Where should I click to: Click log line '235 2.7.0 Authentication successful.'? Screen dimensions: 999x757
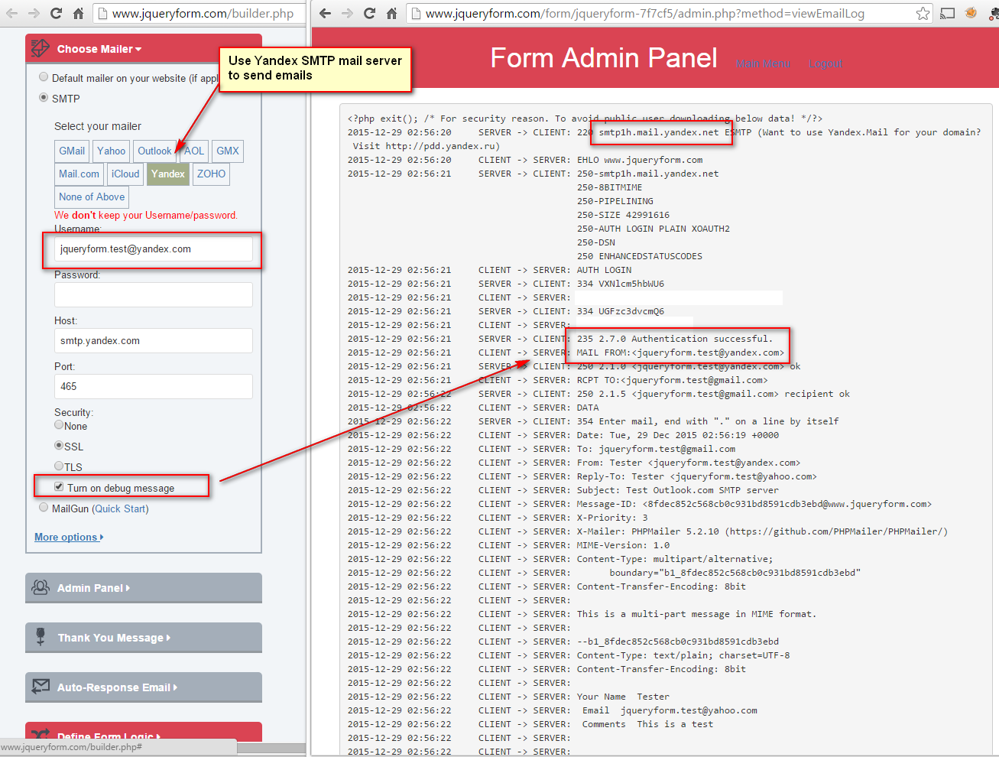coord(674,339)
